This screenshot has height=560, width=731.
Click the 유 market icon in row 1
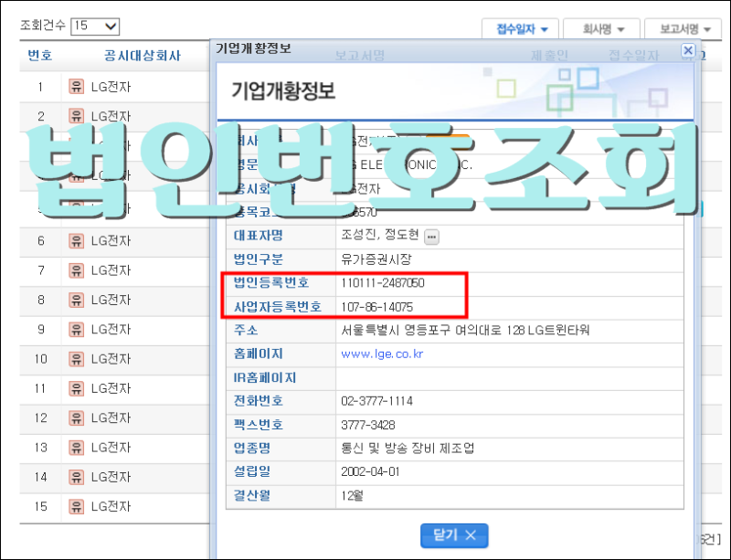(76, 86)
